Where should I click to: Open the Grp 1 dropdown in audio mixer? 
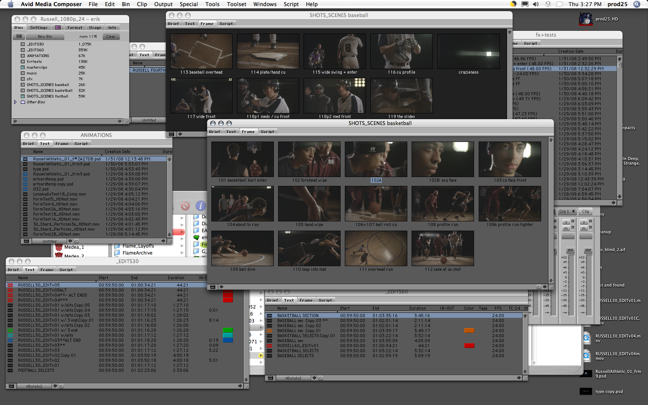[567, 211]
